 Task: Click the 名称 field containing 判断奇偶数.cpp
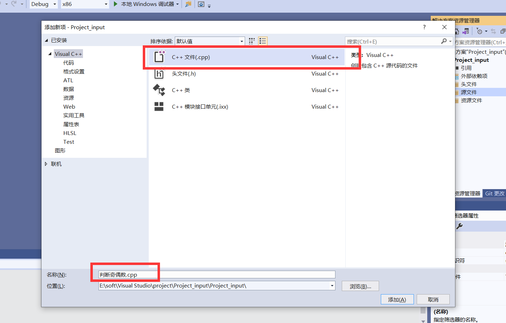click(216, 274)
